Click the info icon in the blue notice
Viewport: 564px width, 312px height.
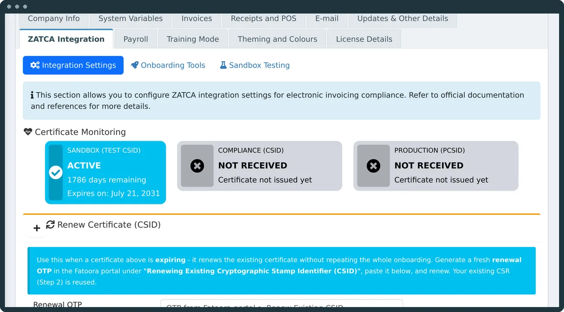pos(32,95)
